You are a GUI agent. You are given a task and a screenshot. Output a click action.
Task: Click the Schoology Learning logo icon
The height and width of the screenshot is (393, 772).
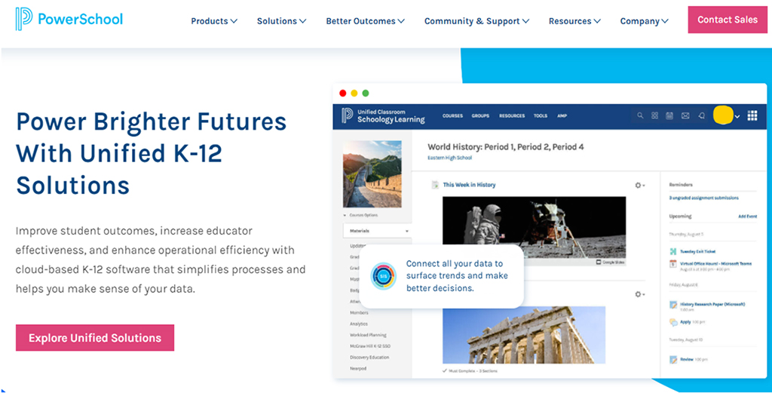pos(347,115)
